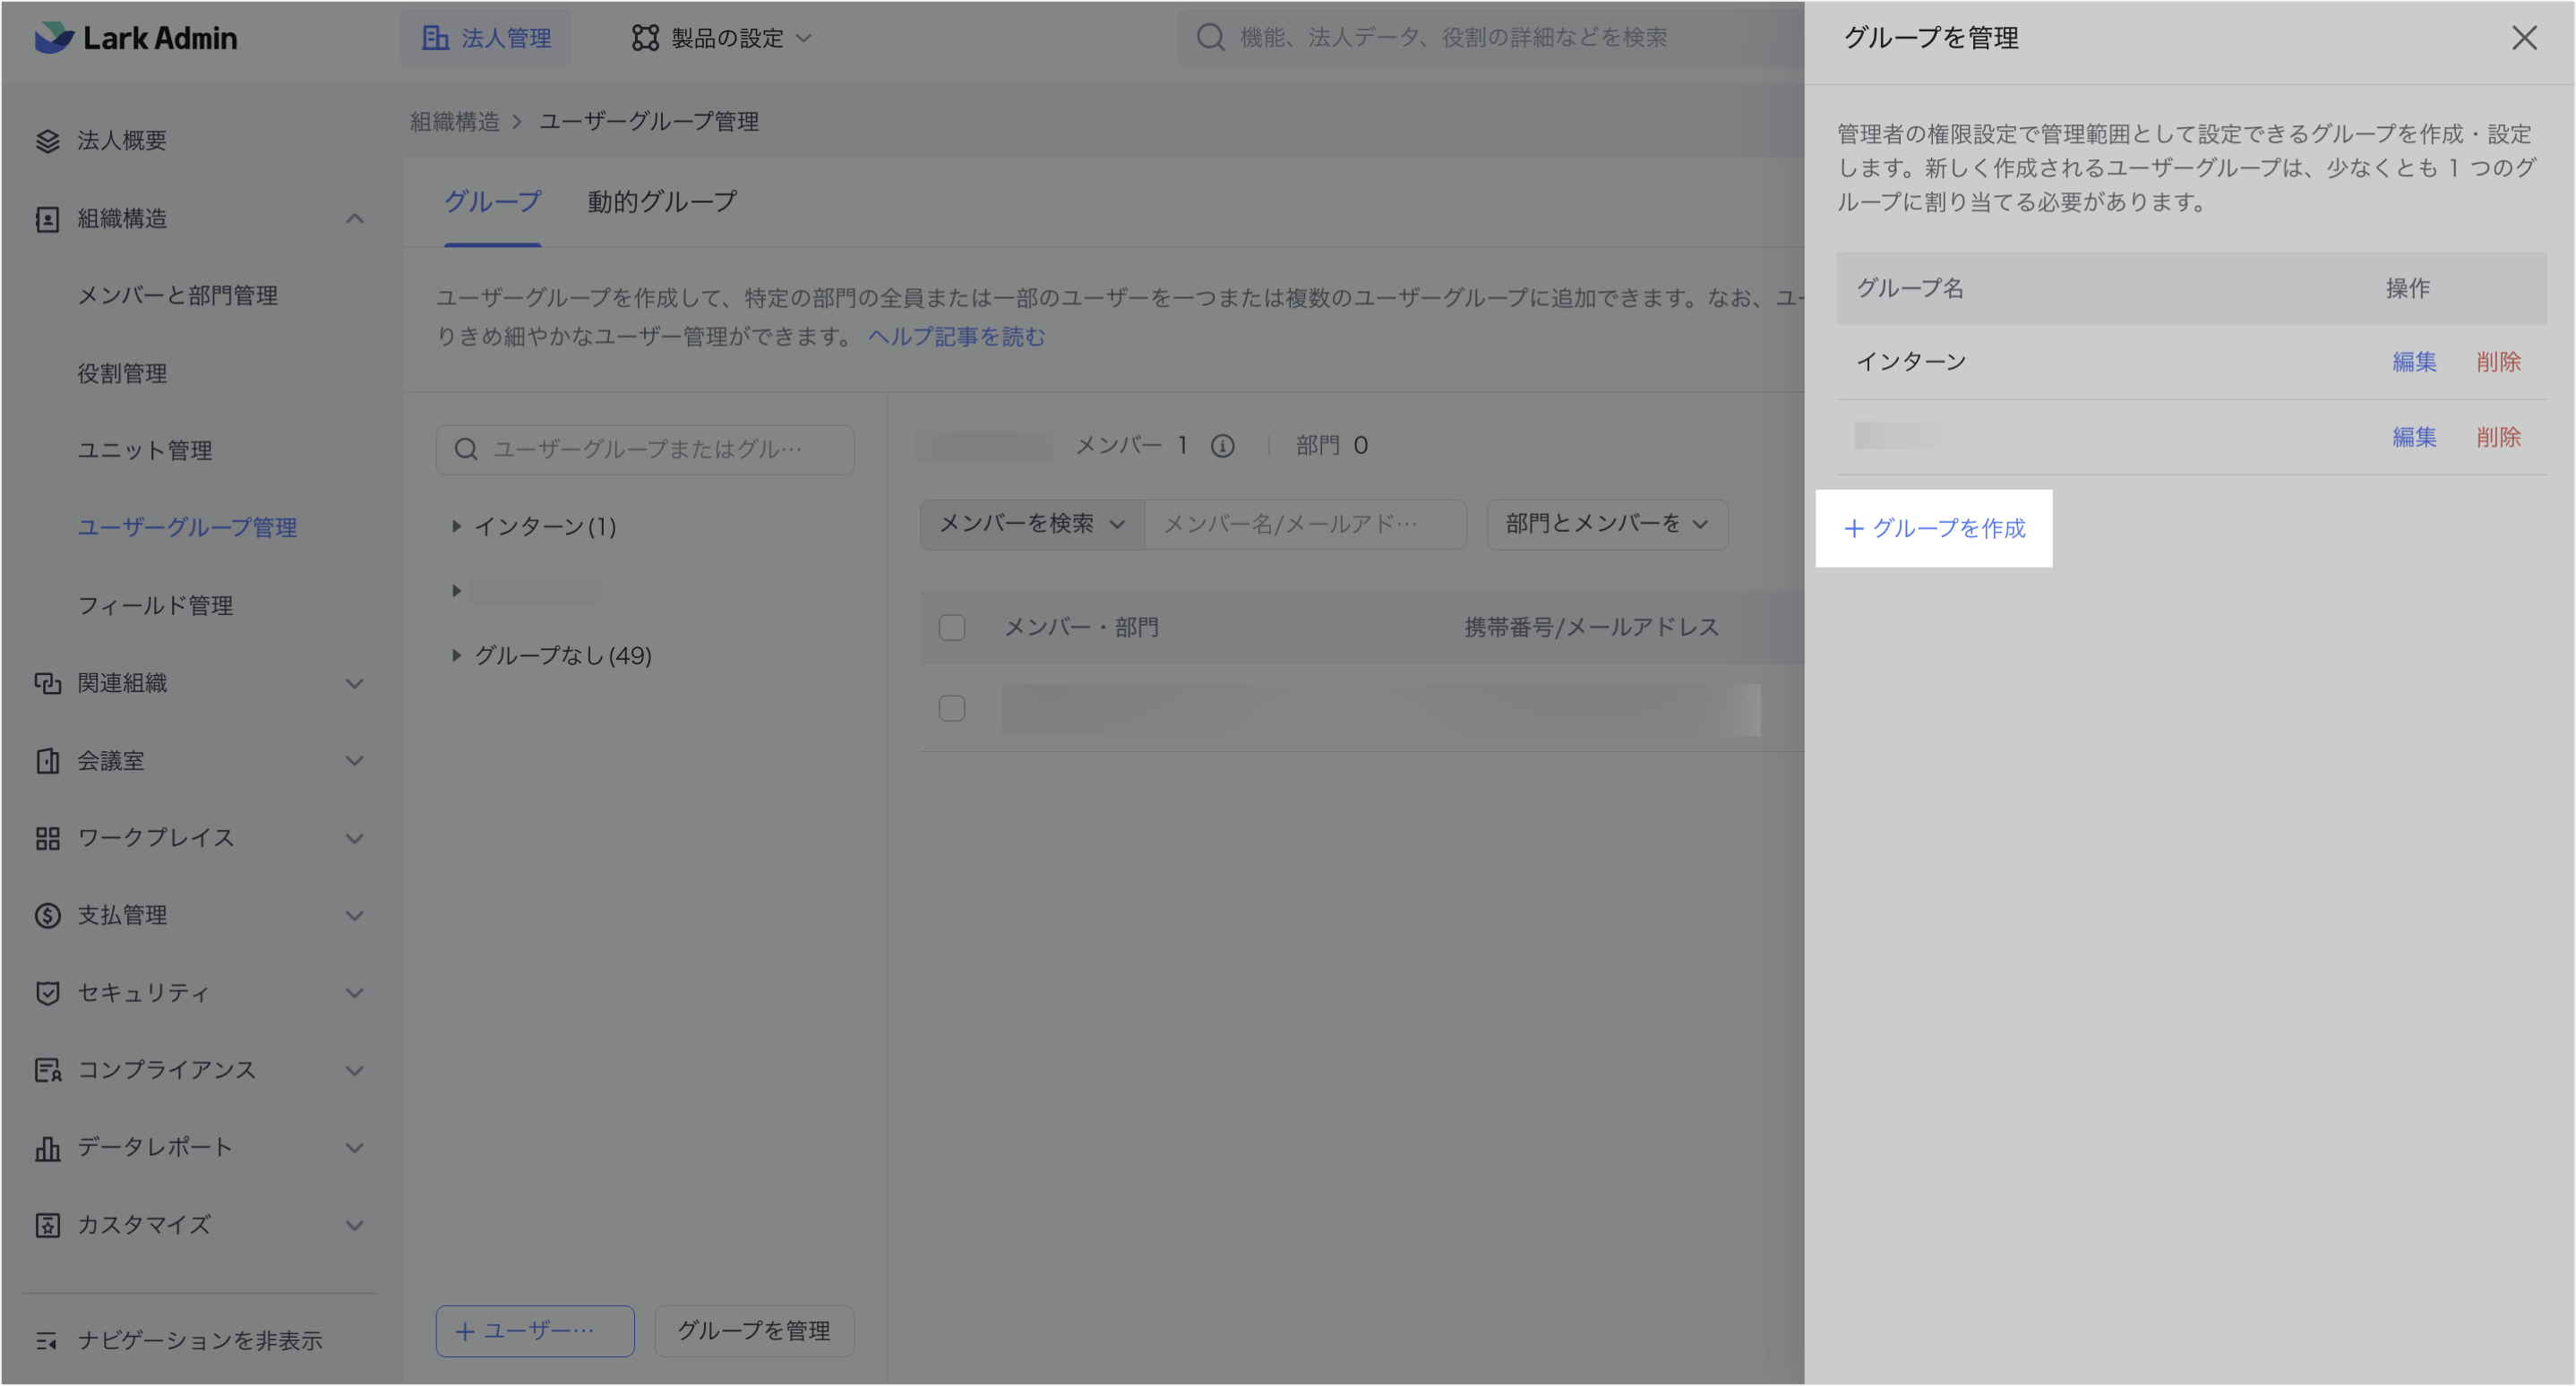The height and width of the screenshot is (1386, 2576).
Task: Open the 製品の設定 dropdown menu
Action: [721, 38]
